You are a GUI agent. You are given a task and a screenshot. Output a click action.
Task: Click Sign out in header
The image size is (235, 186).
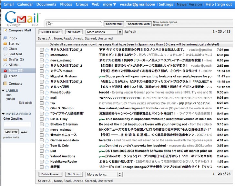pyautogui.click(x=225, y=4)
